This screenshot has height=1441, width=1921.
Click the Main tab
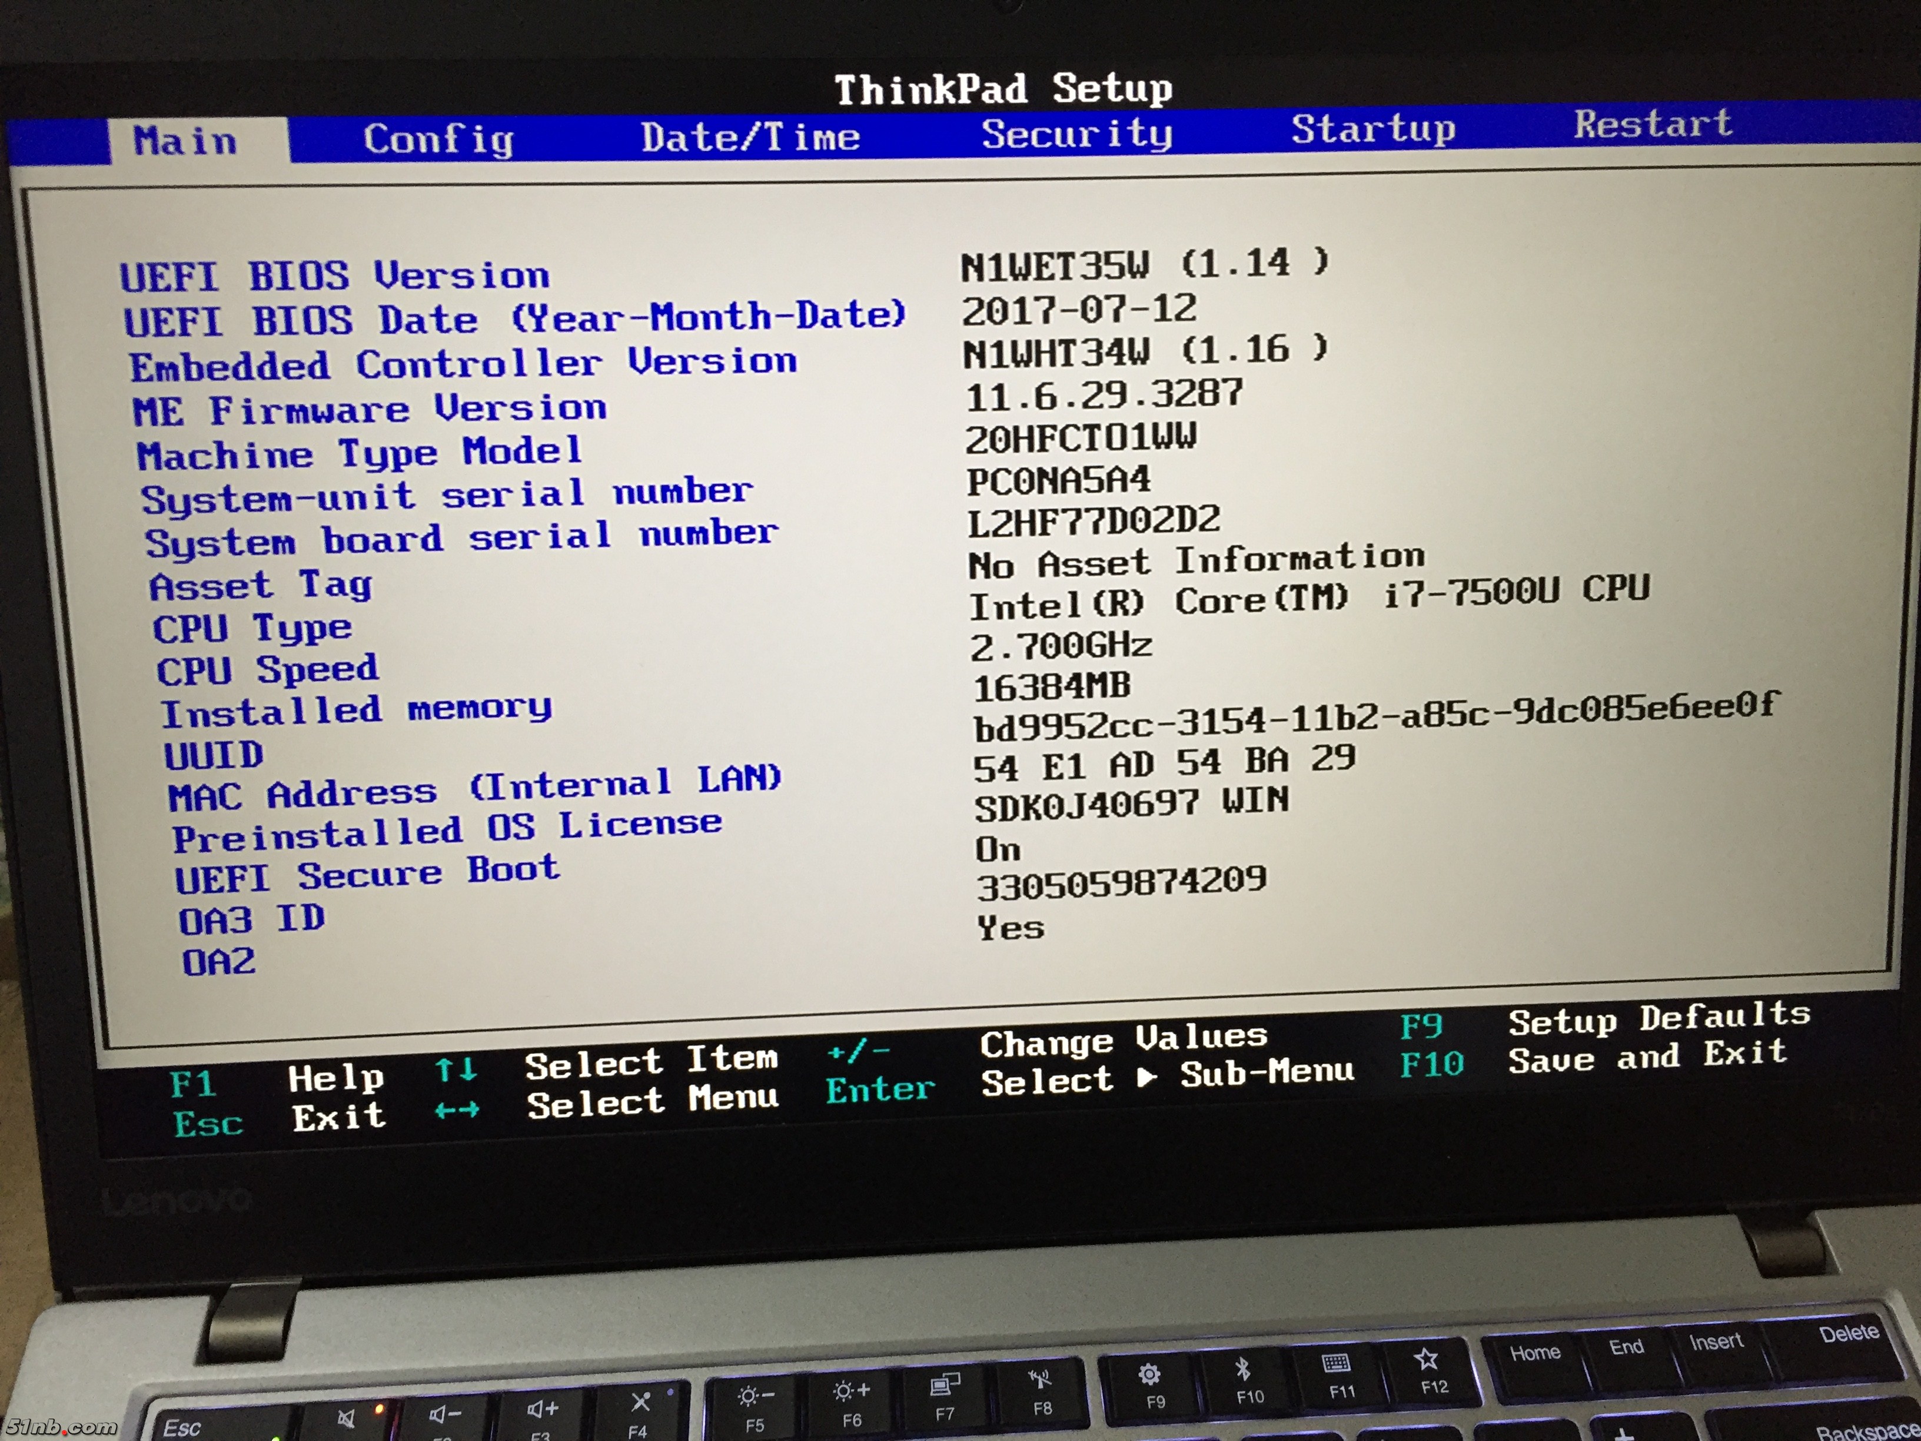(x=185, y=141)
